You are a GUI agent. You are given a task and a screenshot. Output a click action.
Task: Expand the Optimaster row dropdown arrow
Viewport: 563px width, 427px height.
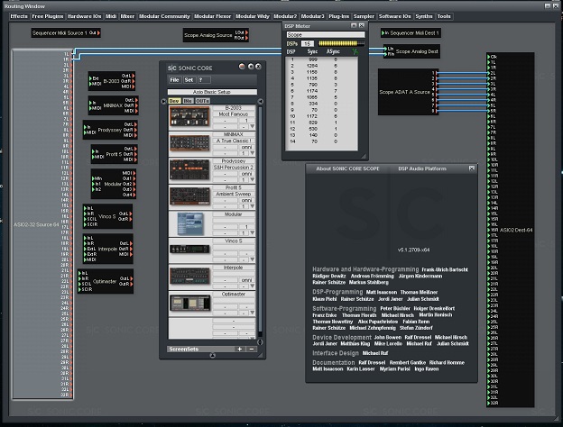(x=252, y=313)
